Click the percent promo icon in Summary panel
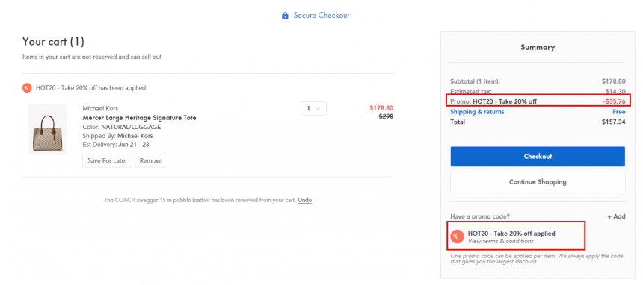 456,237
